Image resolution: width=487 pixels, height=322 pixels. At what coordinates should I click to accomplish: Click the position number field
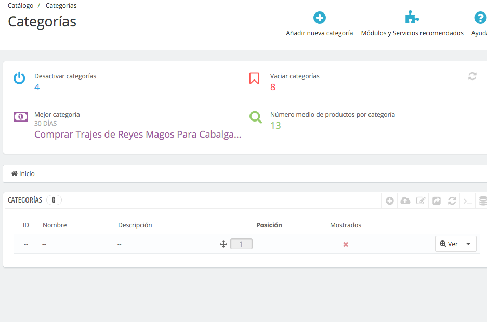[x=241, y=244]
